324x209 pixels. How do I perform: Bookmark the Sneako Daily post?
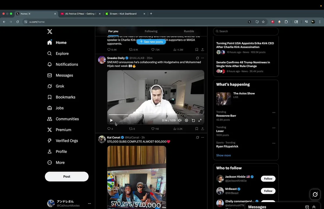click(x=197, y=129)
